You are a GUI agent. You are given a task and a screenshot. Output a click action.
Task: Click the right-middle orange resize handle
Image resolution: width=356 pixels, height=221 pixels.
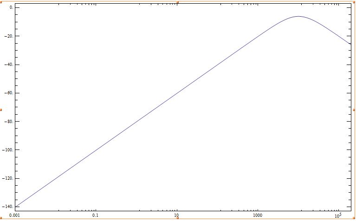354,110
